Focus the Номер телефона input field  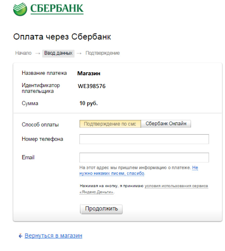point(144,139)
